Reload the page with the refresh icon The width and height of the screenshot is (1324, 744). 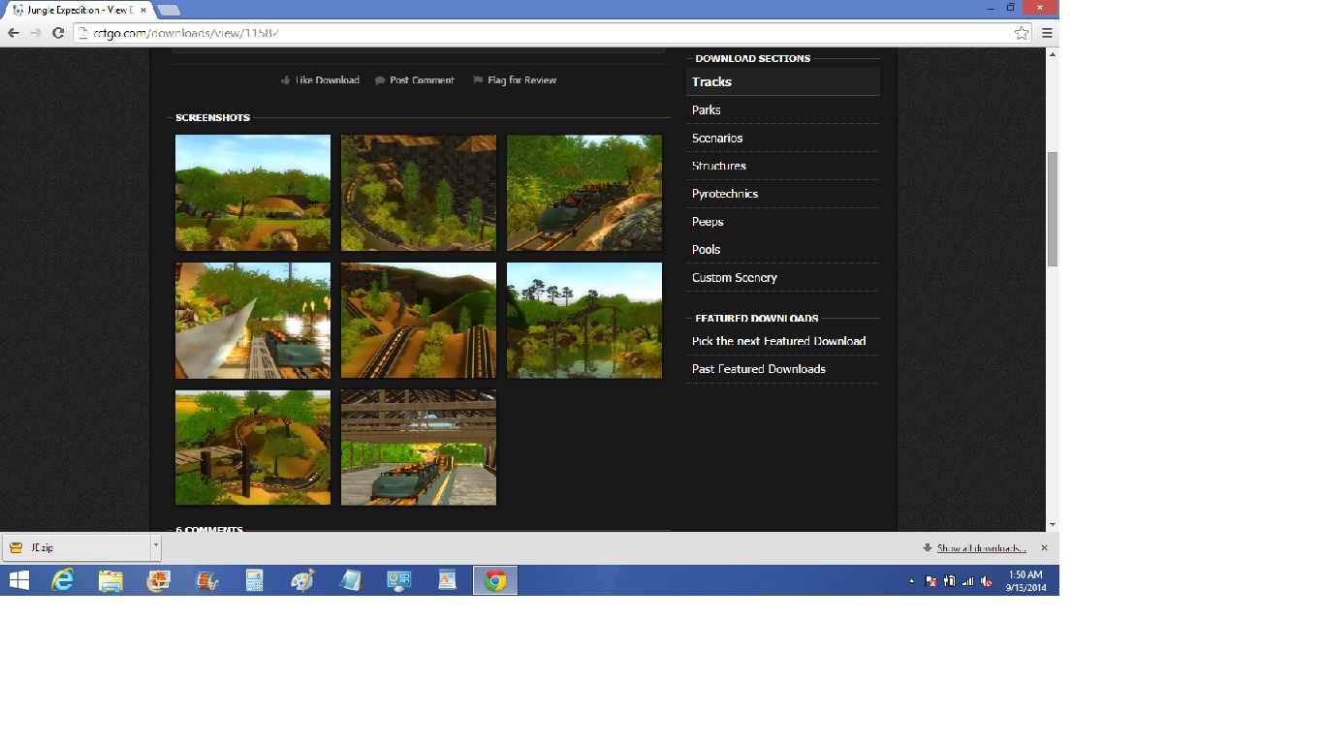(58, 33)
